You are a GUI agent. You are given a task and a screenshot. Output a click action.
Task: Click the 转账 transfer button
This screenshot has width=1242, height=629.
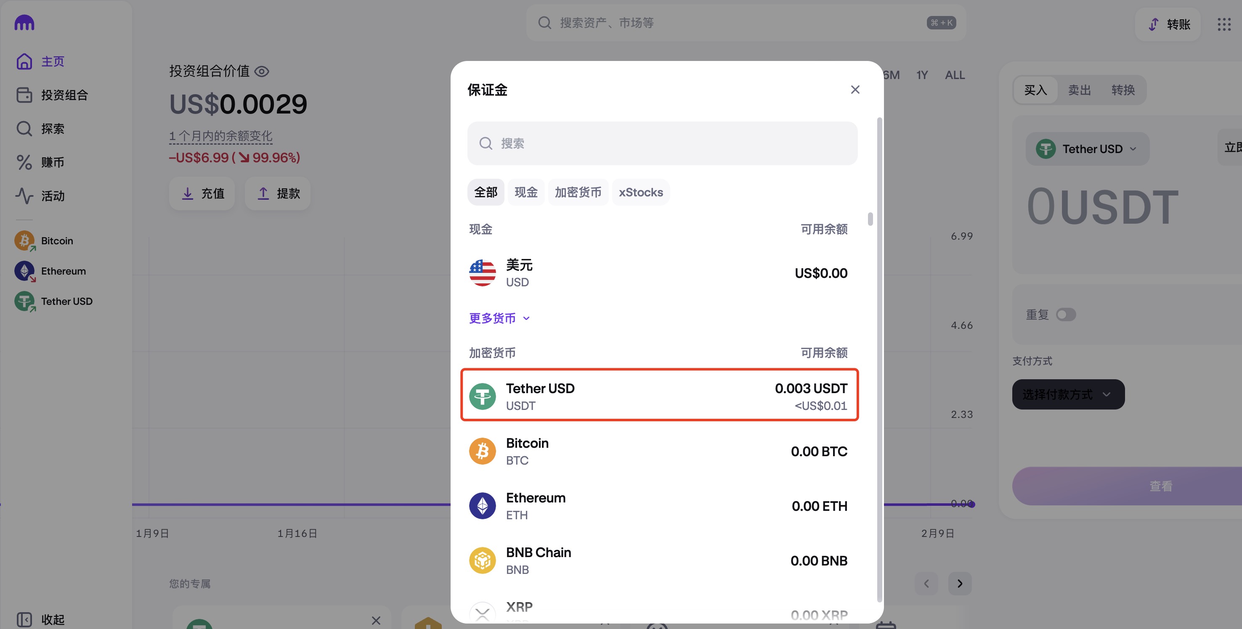click(1169, 24)
